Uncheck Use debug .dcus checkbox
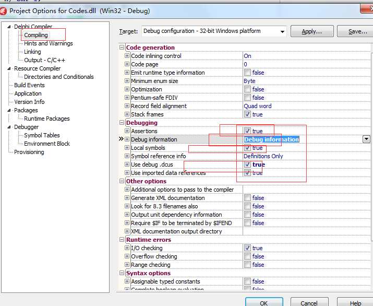This screenshot has height=306, width=373. [247, 164]
